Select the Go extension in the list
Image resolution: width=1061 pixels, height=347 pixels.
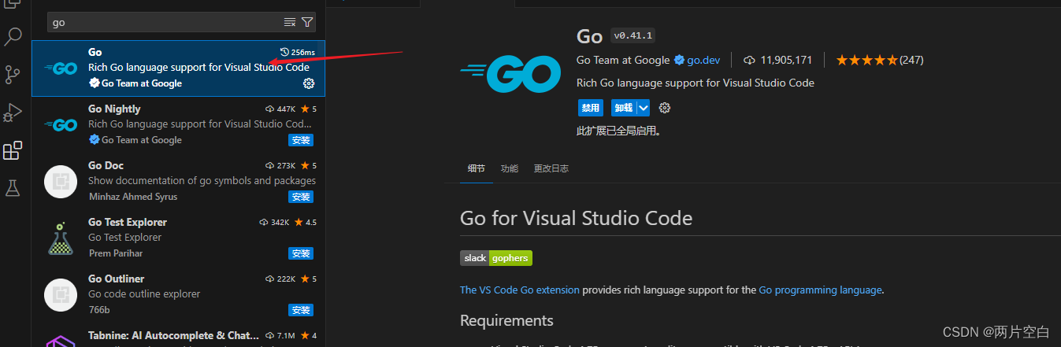pos(178,68)
